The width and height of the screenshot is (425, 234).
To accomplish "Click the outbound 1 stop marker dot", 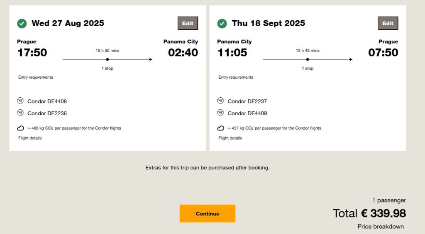I will coord(107,59).
